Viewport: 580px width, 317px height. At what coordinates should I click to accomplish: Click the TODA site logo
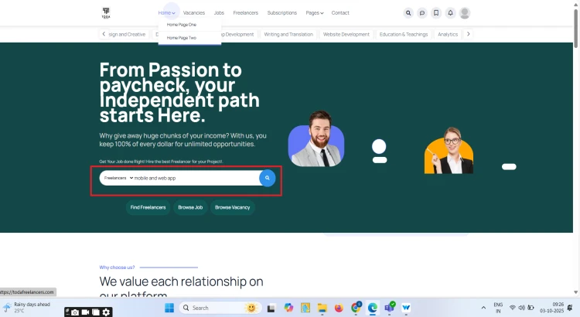click(x=106, y=12)
